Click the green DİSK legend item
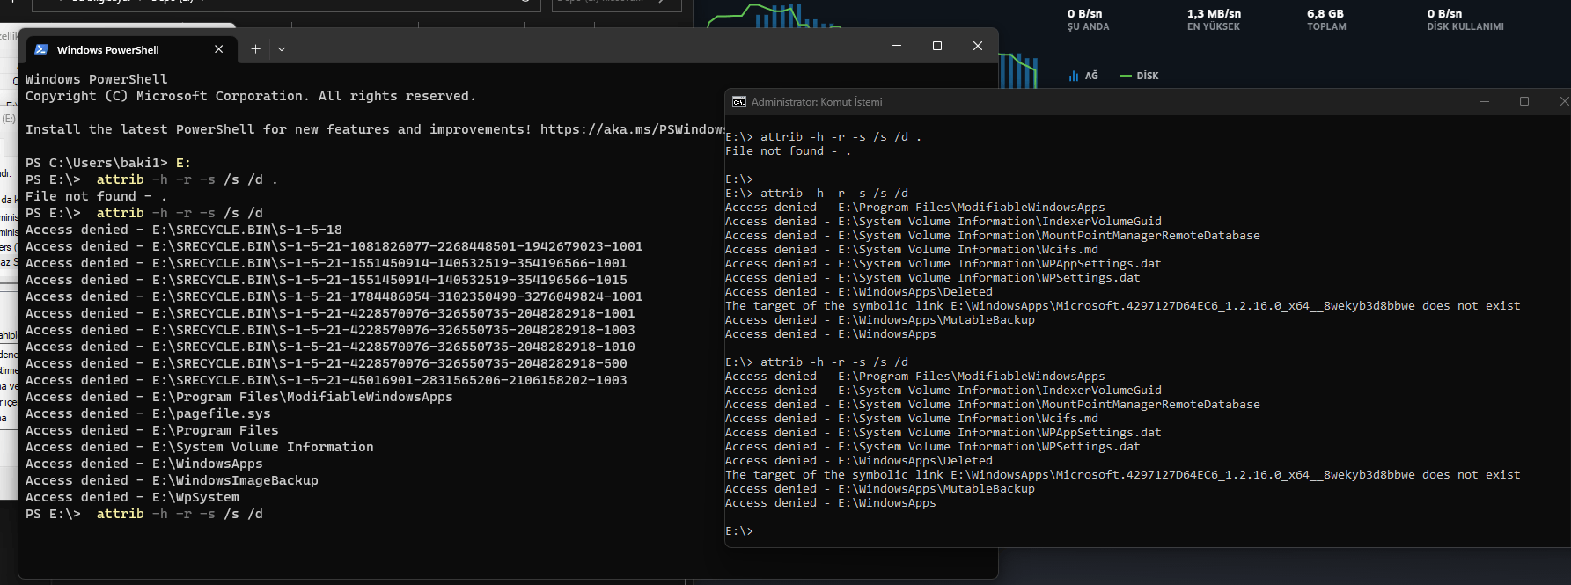The image size is (1571, 585). pyautogui.click(x=1139, y=76)
